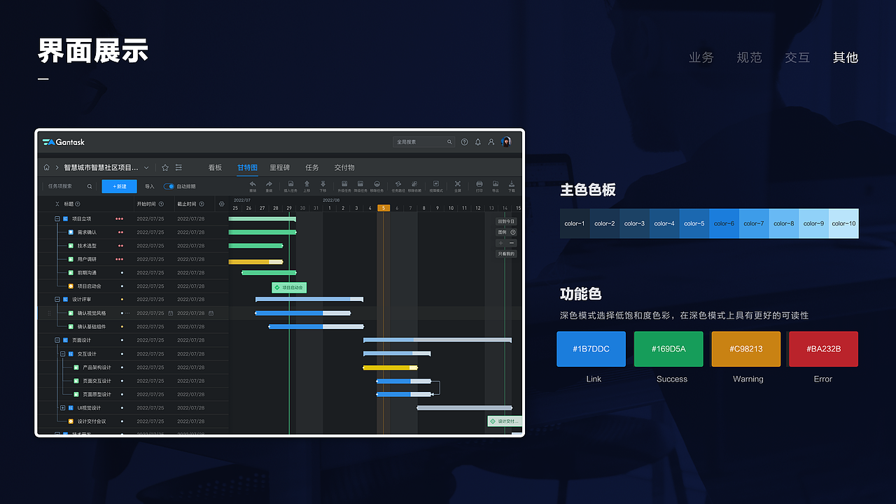The image size is (896, 504).
Task: Click 交互 in the top-right navigation
Action: [797, 57]
